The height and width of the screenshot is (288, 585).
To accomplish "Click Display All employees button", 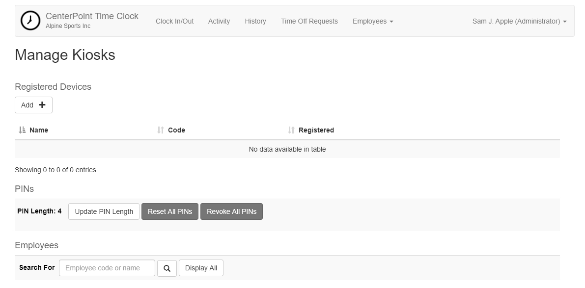I will click(x=201, y=268).
